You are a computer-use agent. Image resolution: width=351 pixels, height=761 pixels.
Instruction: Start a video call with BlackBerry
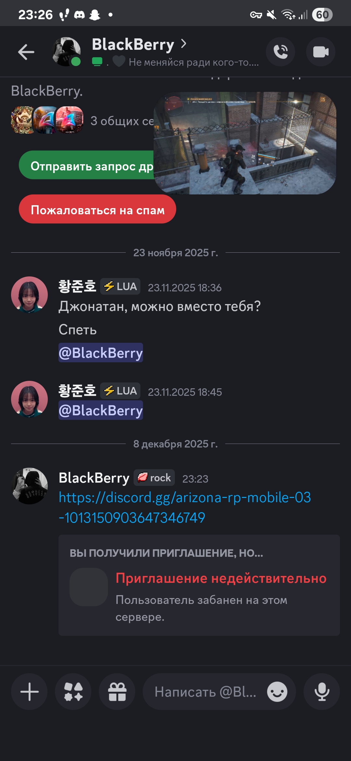[321, 52]
